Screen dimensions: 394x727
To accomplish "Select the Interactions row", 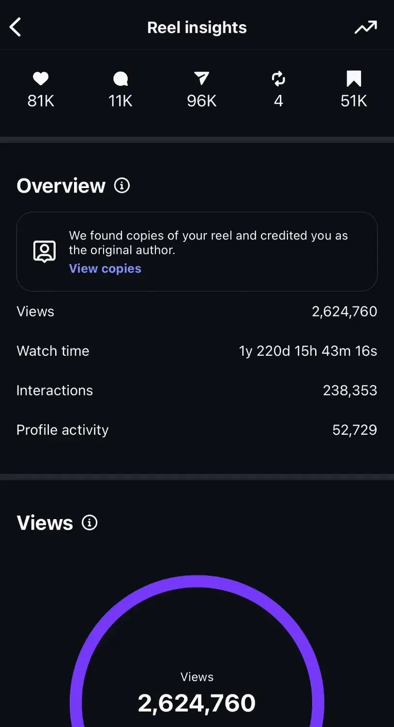I will pyautogui.click(x=197, y=390).
